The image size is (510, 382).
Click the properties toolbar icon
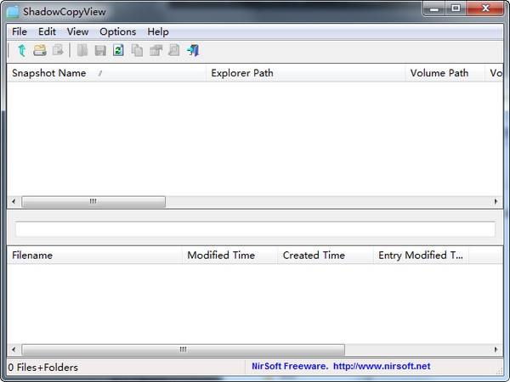point(156,50)
